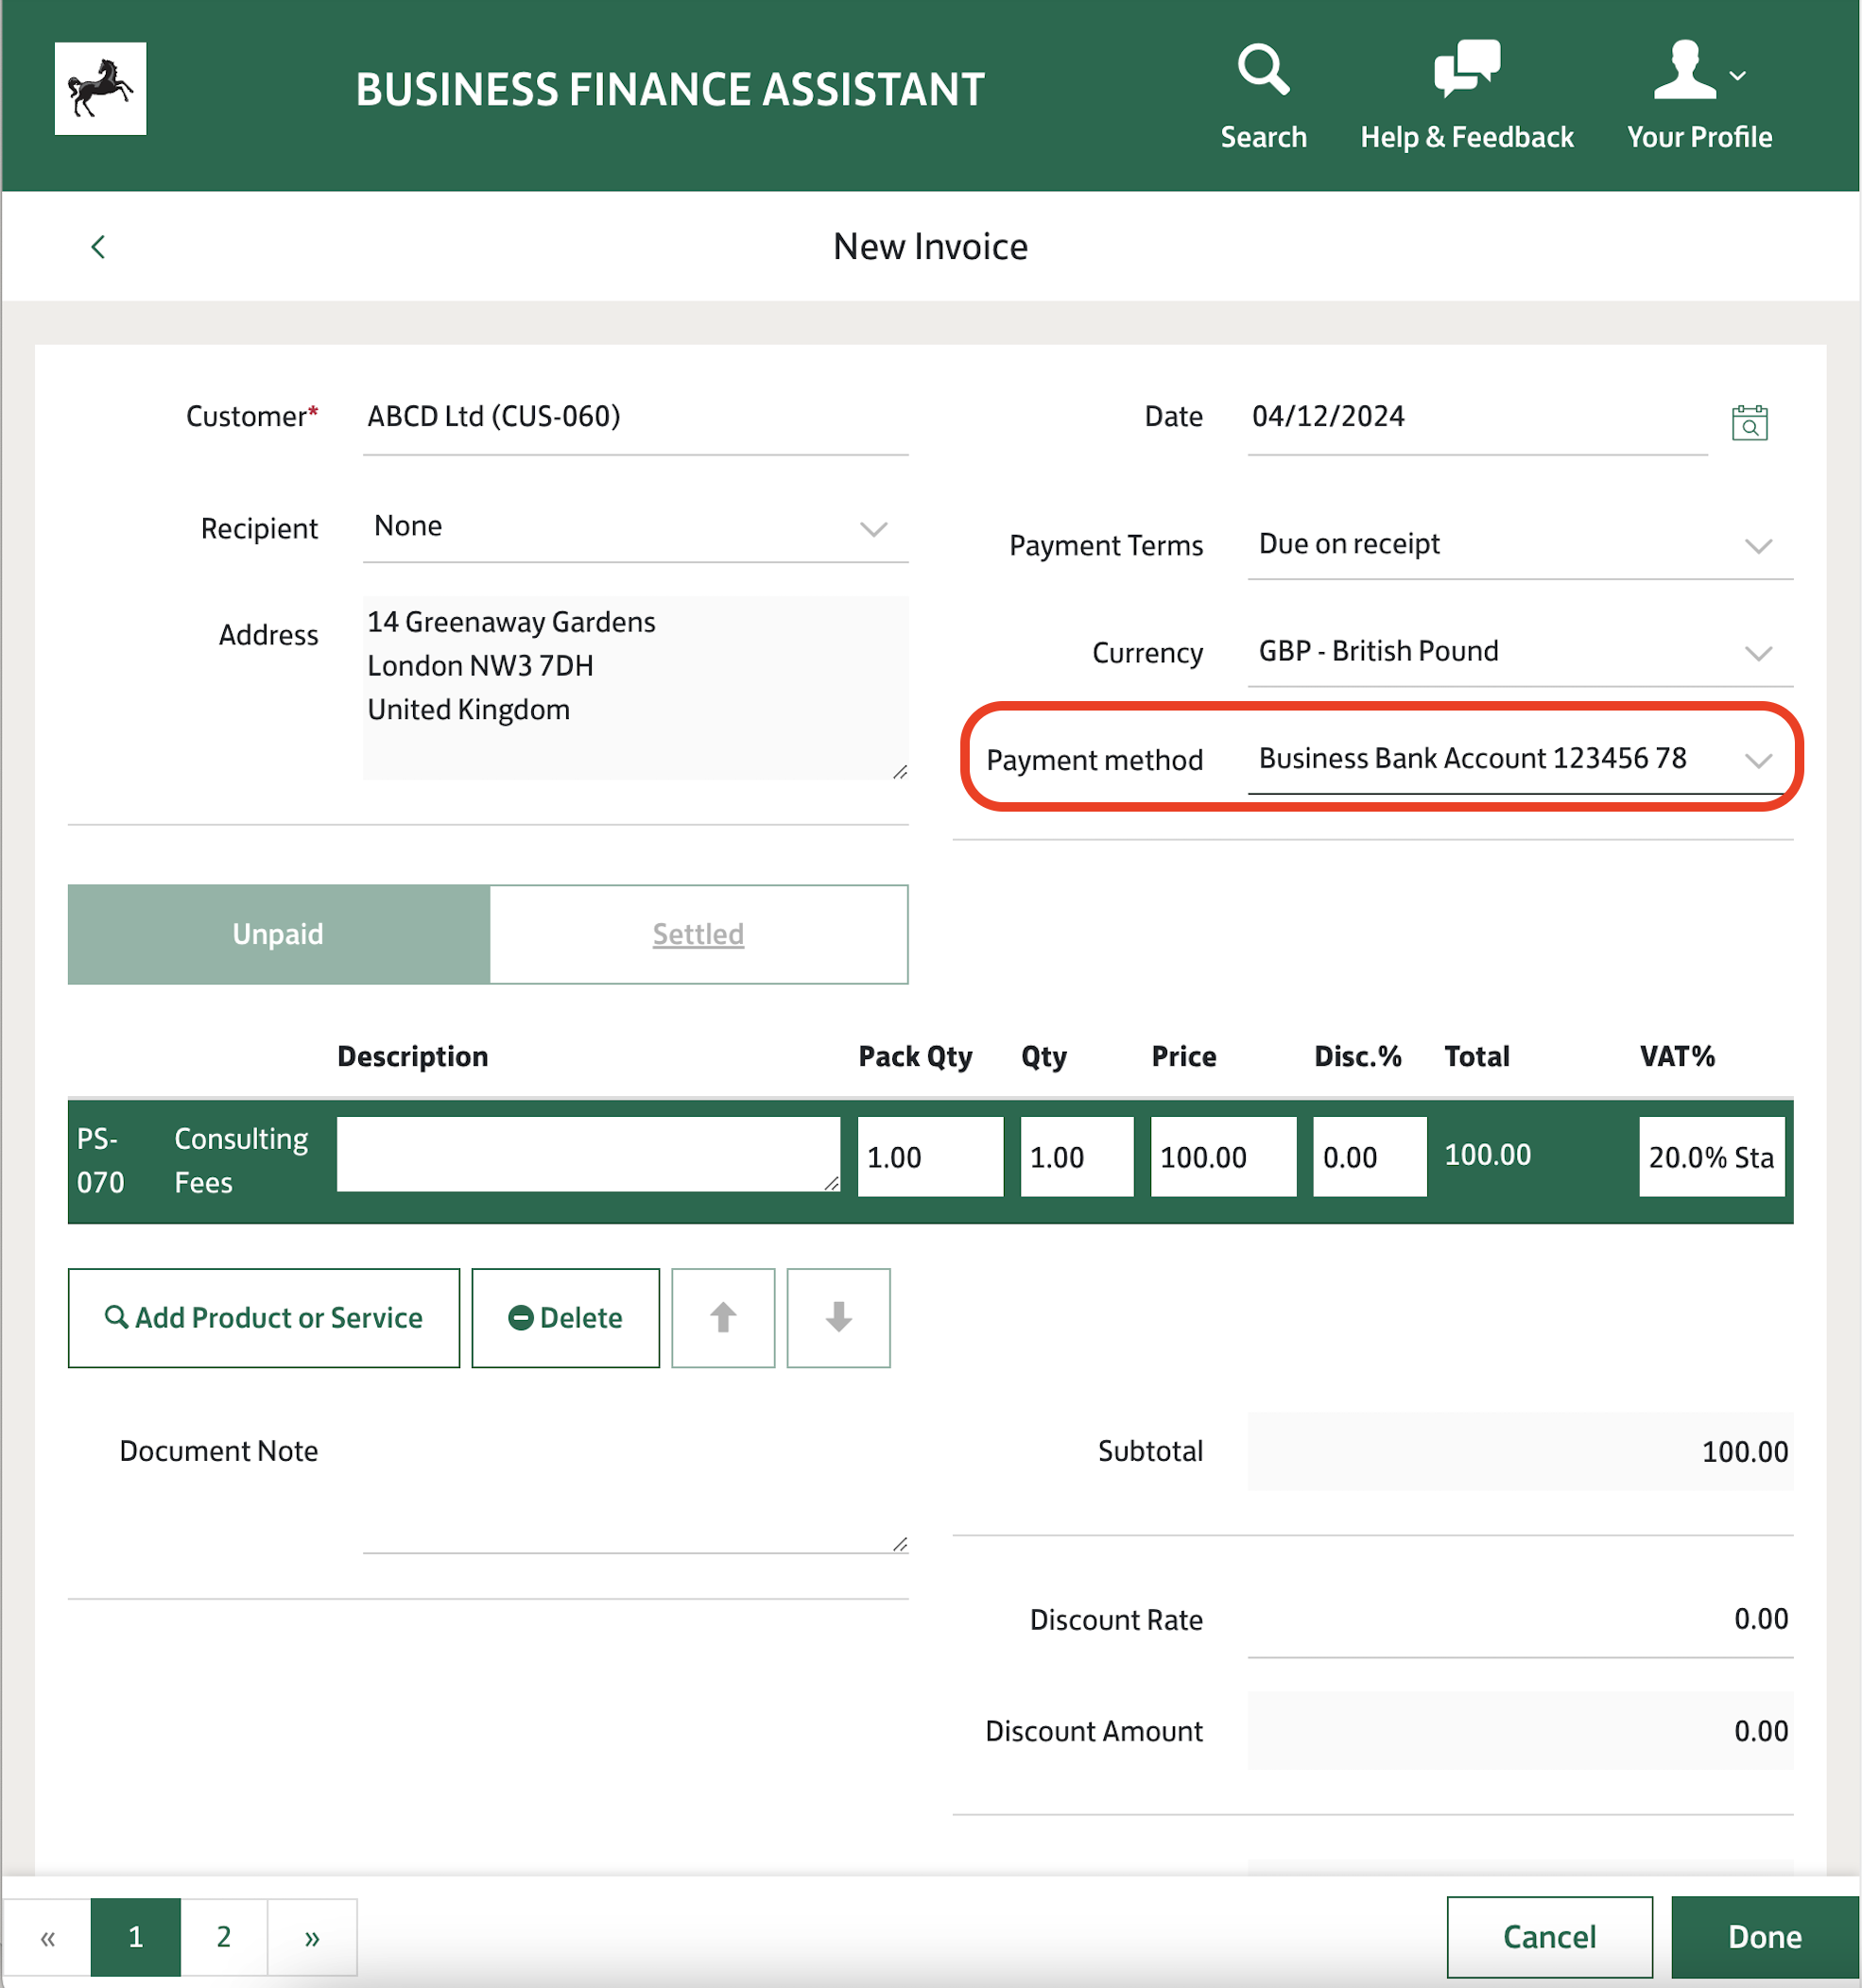
Task: Go to page 2
Action: 223,1937
